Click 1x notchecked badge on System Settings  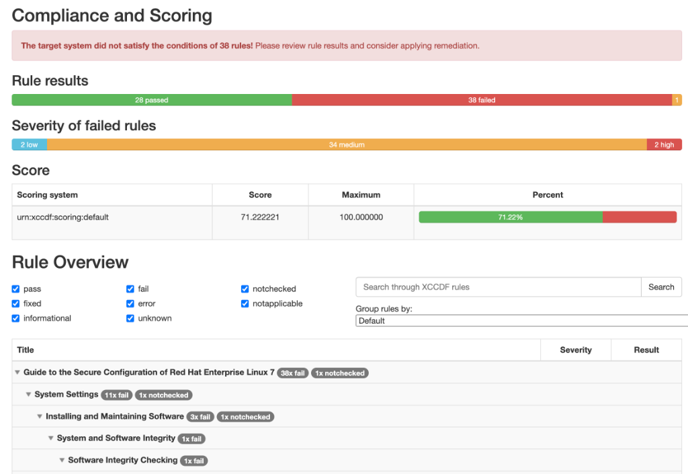pyautogui.click(x=164, y=395)
